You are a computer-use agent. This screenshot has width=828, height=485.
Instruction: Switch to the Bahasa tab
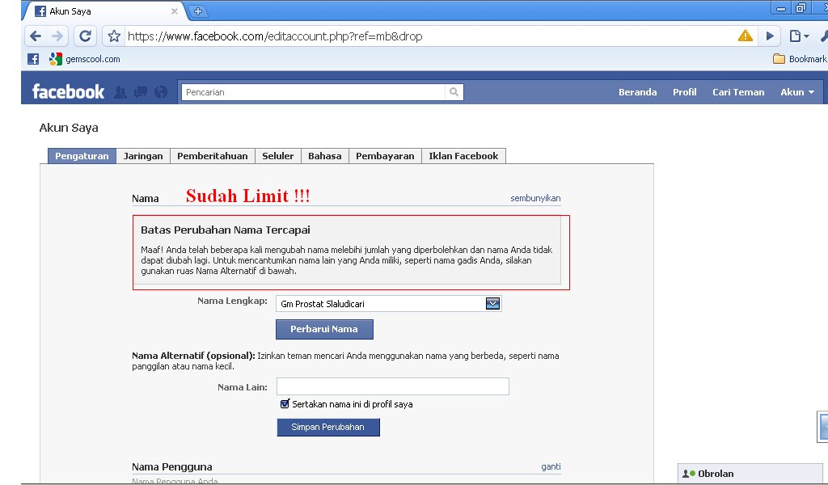click(325, 156)
